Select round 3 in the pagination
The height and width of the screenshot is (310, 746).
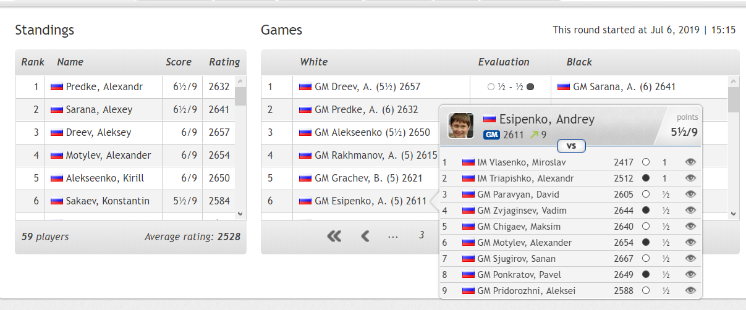click(422, 235)
